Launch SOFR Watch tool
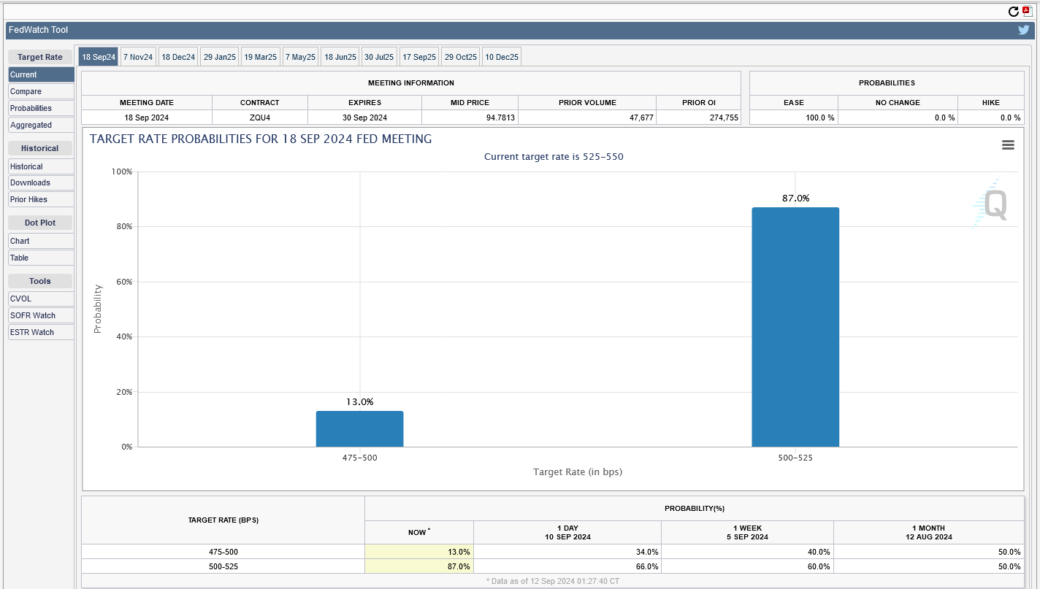 (41, 315)
